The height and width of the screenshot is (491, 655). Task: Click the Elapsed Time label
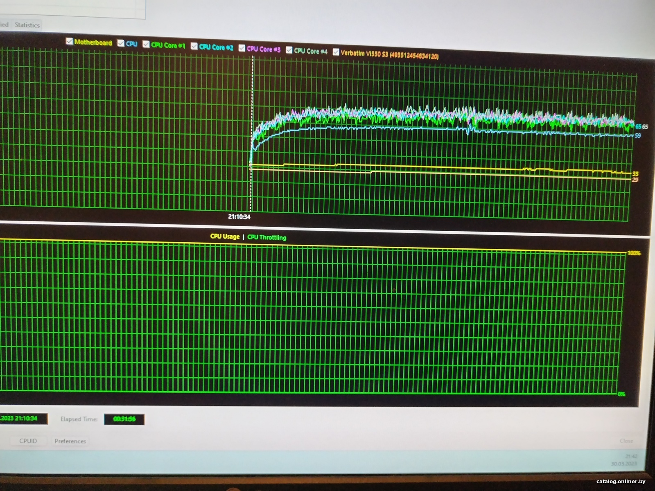click(79, 419)
